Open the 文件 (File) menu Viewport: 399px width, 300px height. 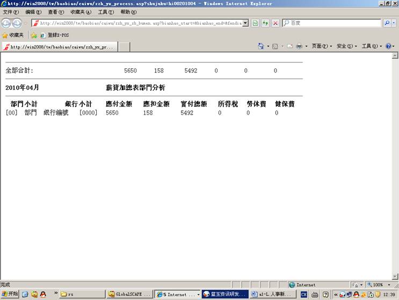11,12
